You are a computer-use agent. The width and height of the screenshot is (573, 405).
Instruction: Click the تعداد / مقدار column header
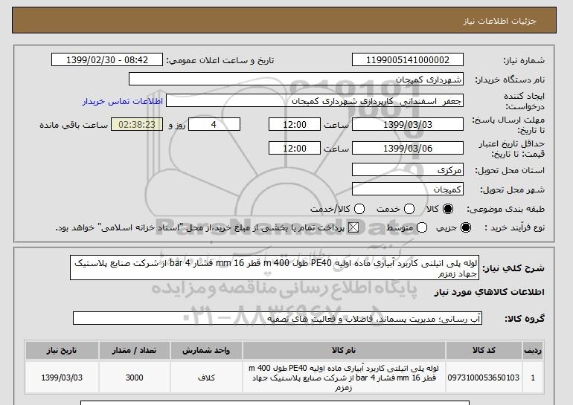point(134,350)
